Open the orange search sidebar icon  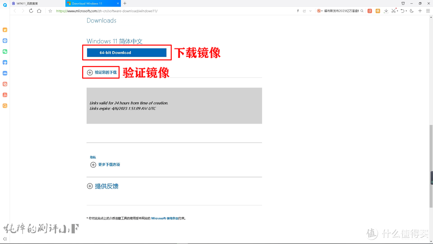(5, 106)
